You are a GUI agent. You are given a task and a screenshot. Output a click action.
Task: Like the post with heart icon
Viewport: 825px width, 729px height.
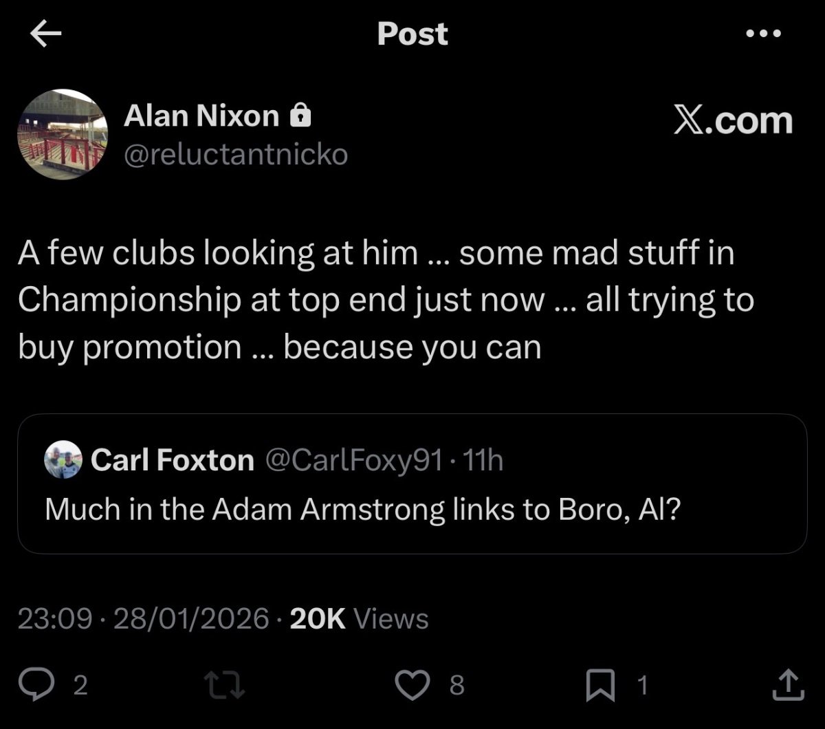pos(412,684)
